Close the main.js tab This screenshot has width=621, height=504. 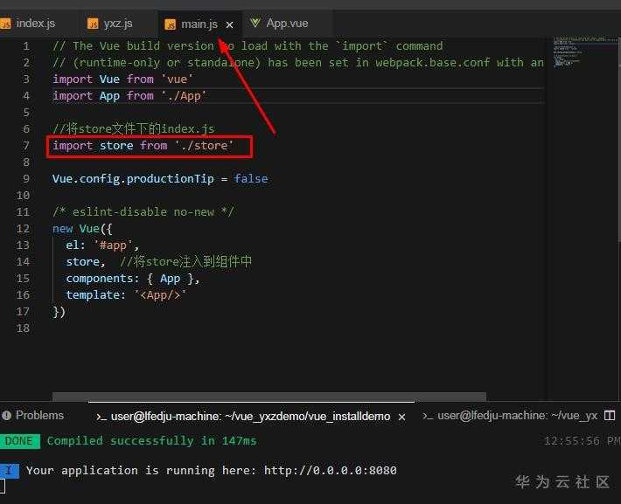click(x=229, y=25)
